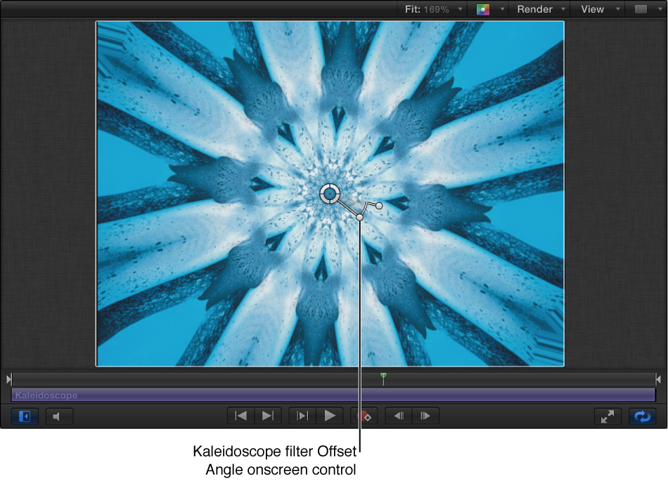The height and width of the screenshot is (483, 668).
Task: Toggle loop playback on or off
Action: [x=642, y=416]
